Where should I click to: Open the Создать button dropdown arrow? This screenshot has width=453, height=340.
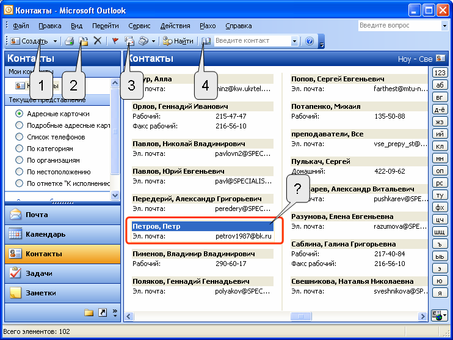pyautogui.click(x=55, y=41)
